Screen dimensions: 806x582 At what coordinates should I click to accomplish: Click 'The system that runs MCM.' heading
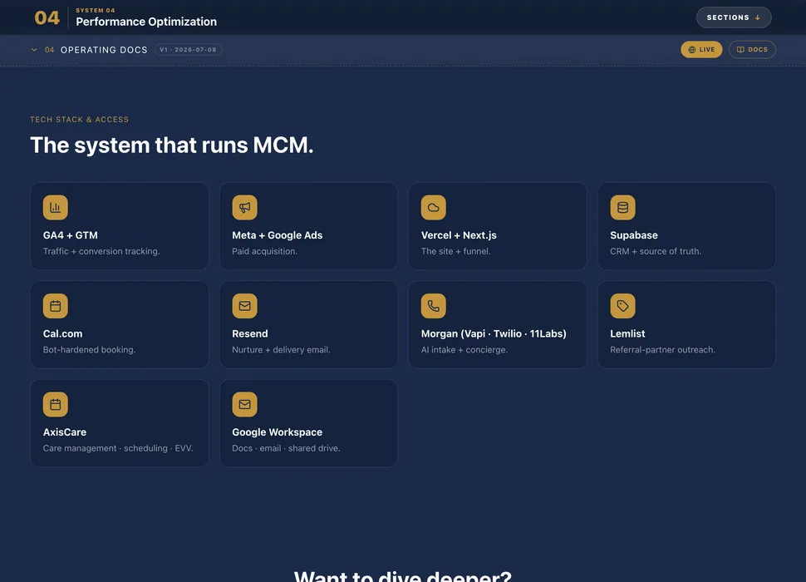[x=172, y=145]
